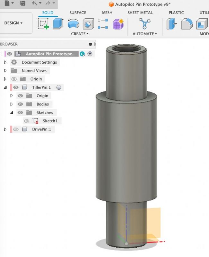Collapse the Sketches folder
Screen dimensions: 209x257
(x=12, y=112)
